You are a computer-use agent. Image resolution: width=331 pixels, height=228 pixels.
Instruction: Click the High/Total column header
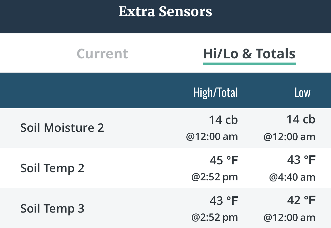pos(215,93)
